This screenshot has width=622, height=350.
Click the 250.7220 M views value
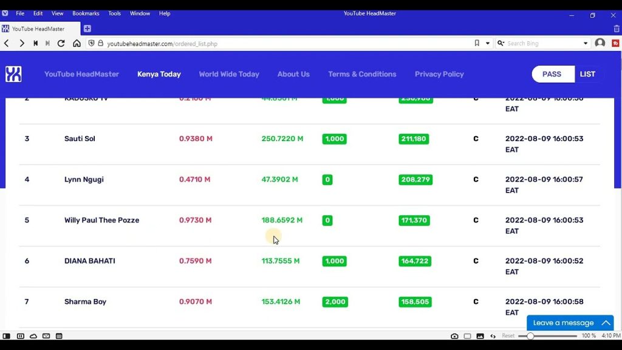[282, 139]
